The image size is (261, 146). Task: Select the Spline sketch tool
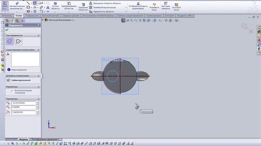point(41,3)
